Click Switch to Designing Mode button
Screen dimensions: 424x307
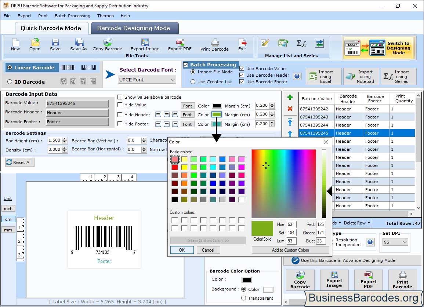[379, 48]
